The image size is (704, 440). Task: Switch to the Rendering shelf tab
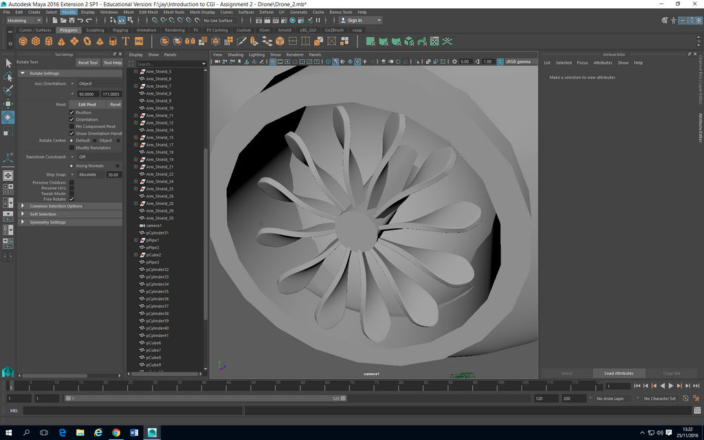click(174, 30)
